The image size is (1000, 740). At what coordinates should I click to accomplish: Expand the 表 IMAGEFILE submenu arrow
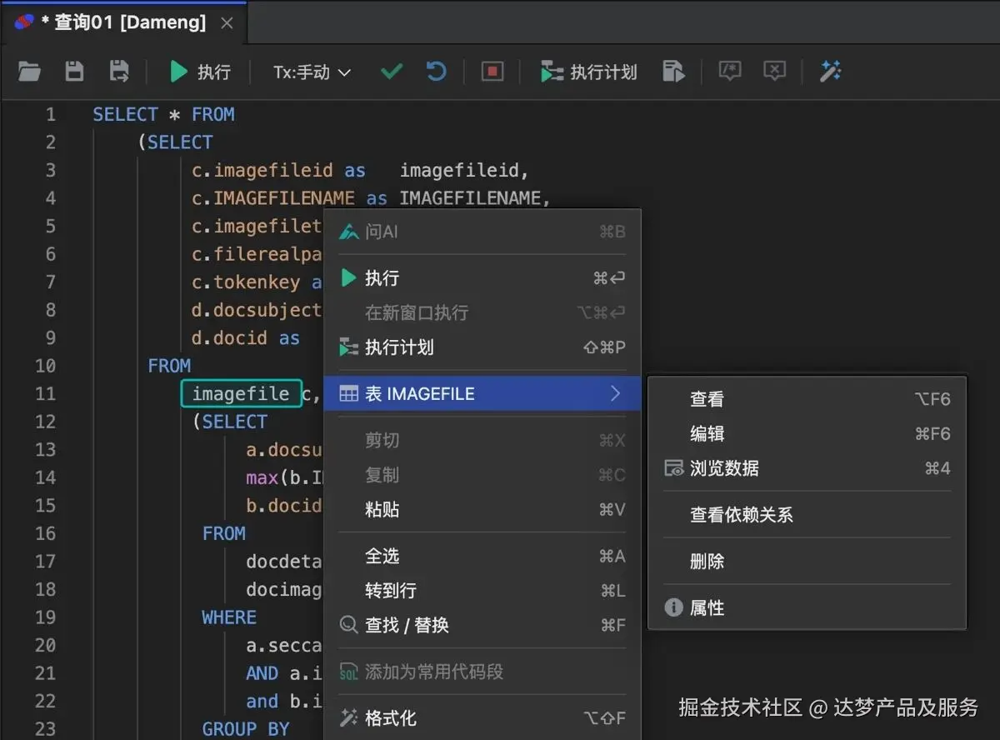tap(615, 393)
